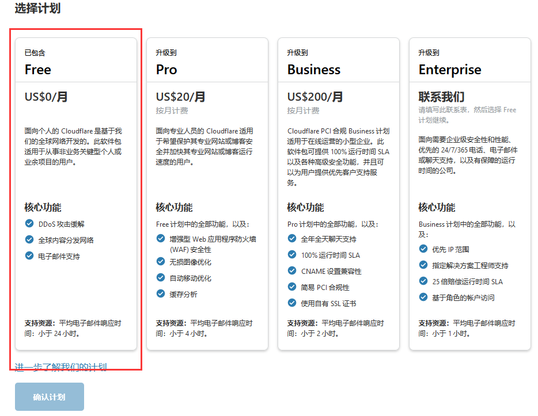Click the checkmark icon beside 基于角色的帐户访问
The height and width of the screenshot is (416, 538).
423,297
